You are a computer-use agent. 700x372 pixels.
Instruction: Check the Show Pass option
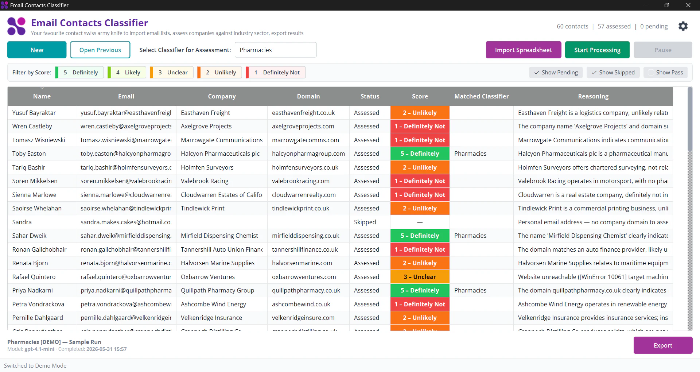point(665,73)
